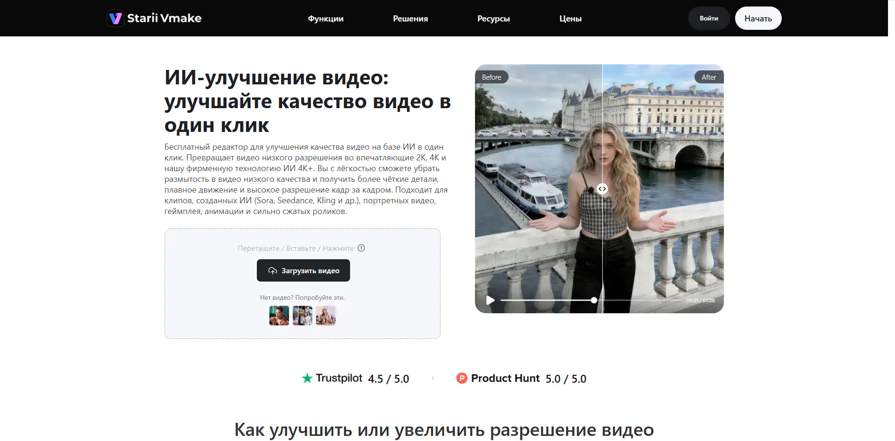Click the Войти login button
895x441 pixels.
709,18
